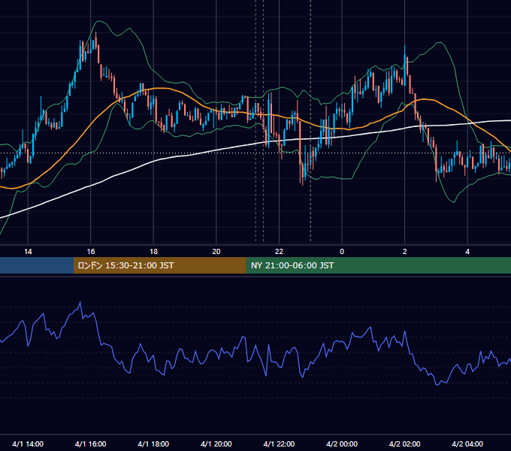The image size is (511, 451).
Task: Click the hour label 0 on price chart axis
Action: coord(342,252)
